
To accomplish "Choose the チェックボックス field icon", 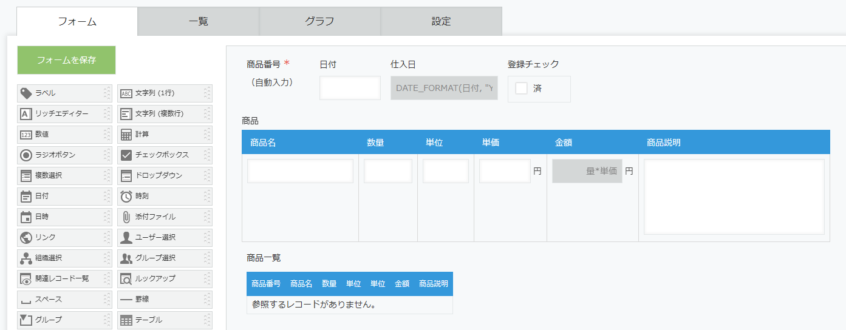I will [x=126, y=155].
